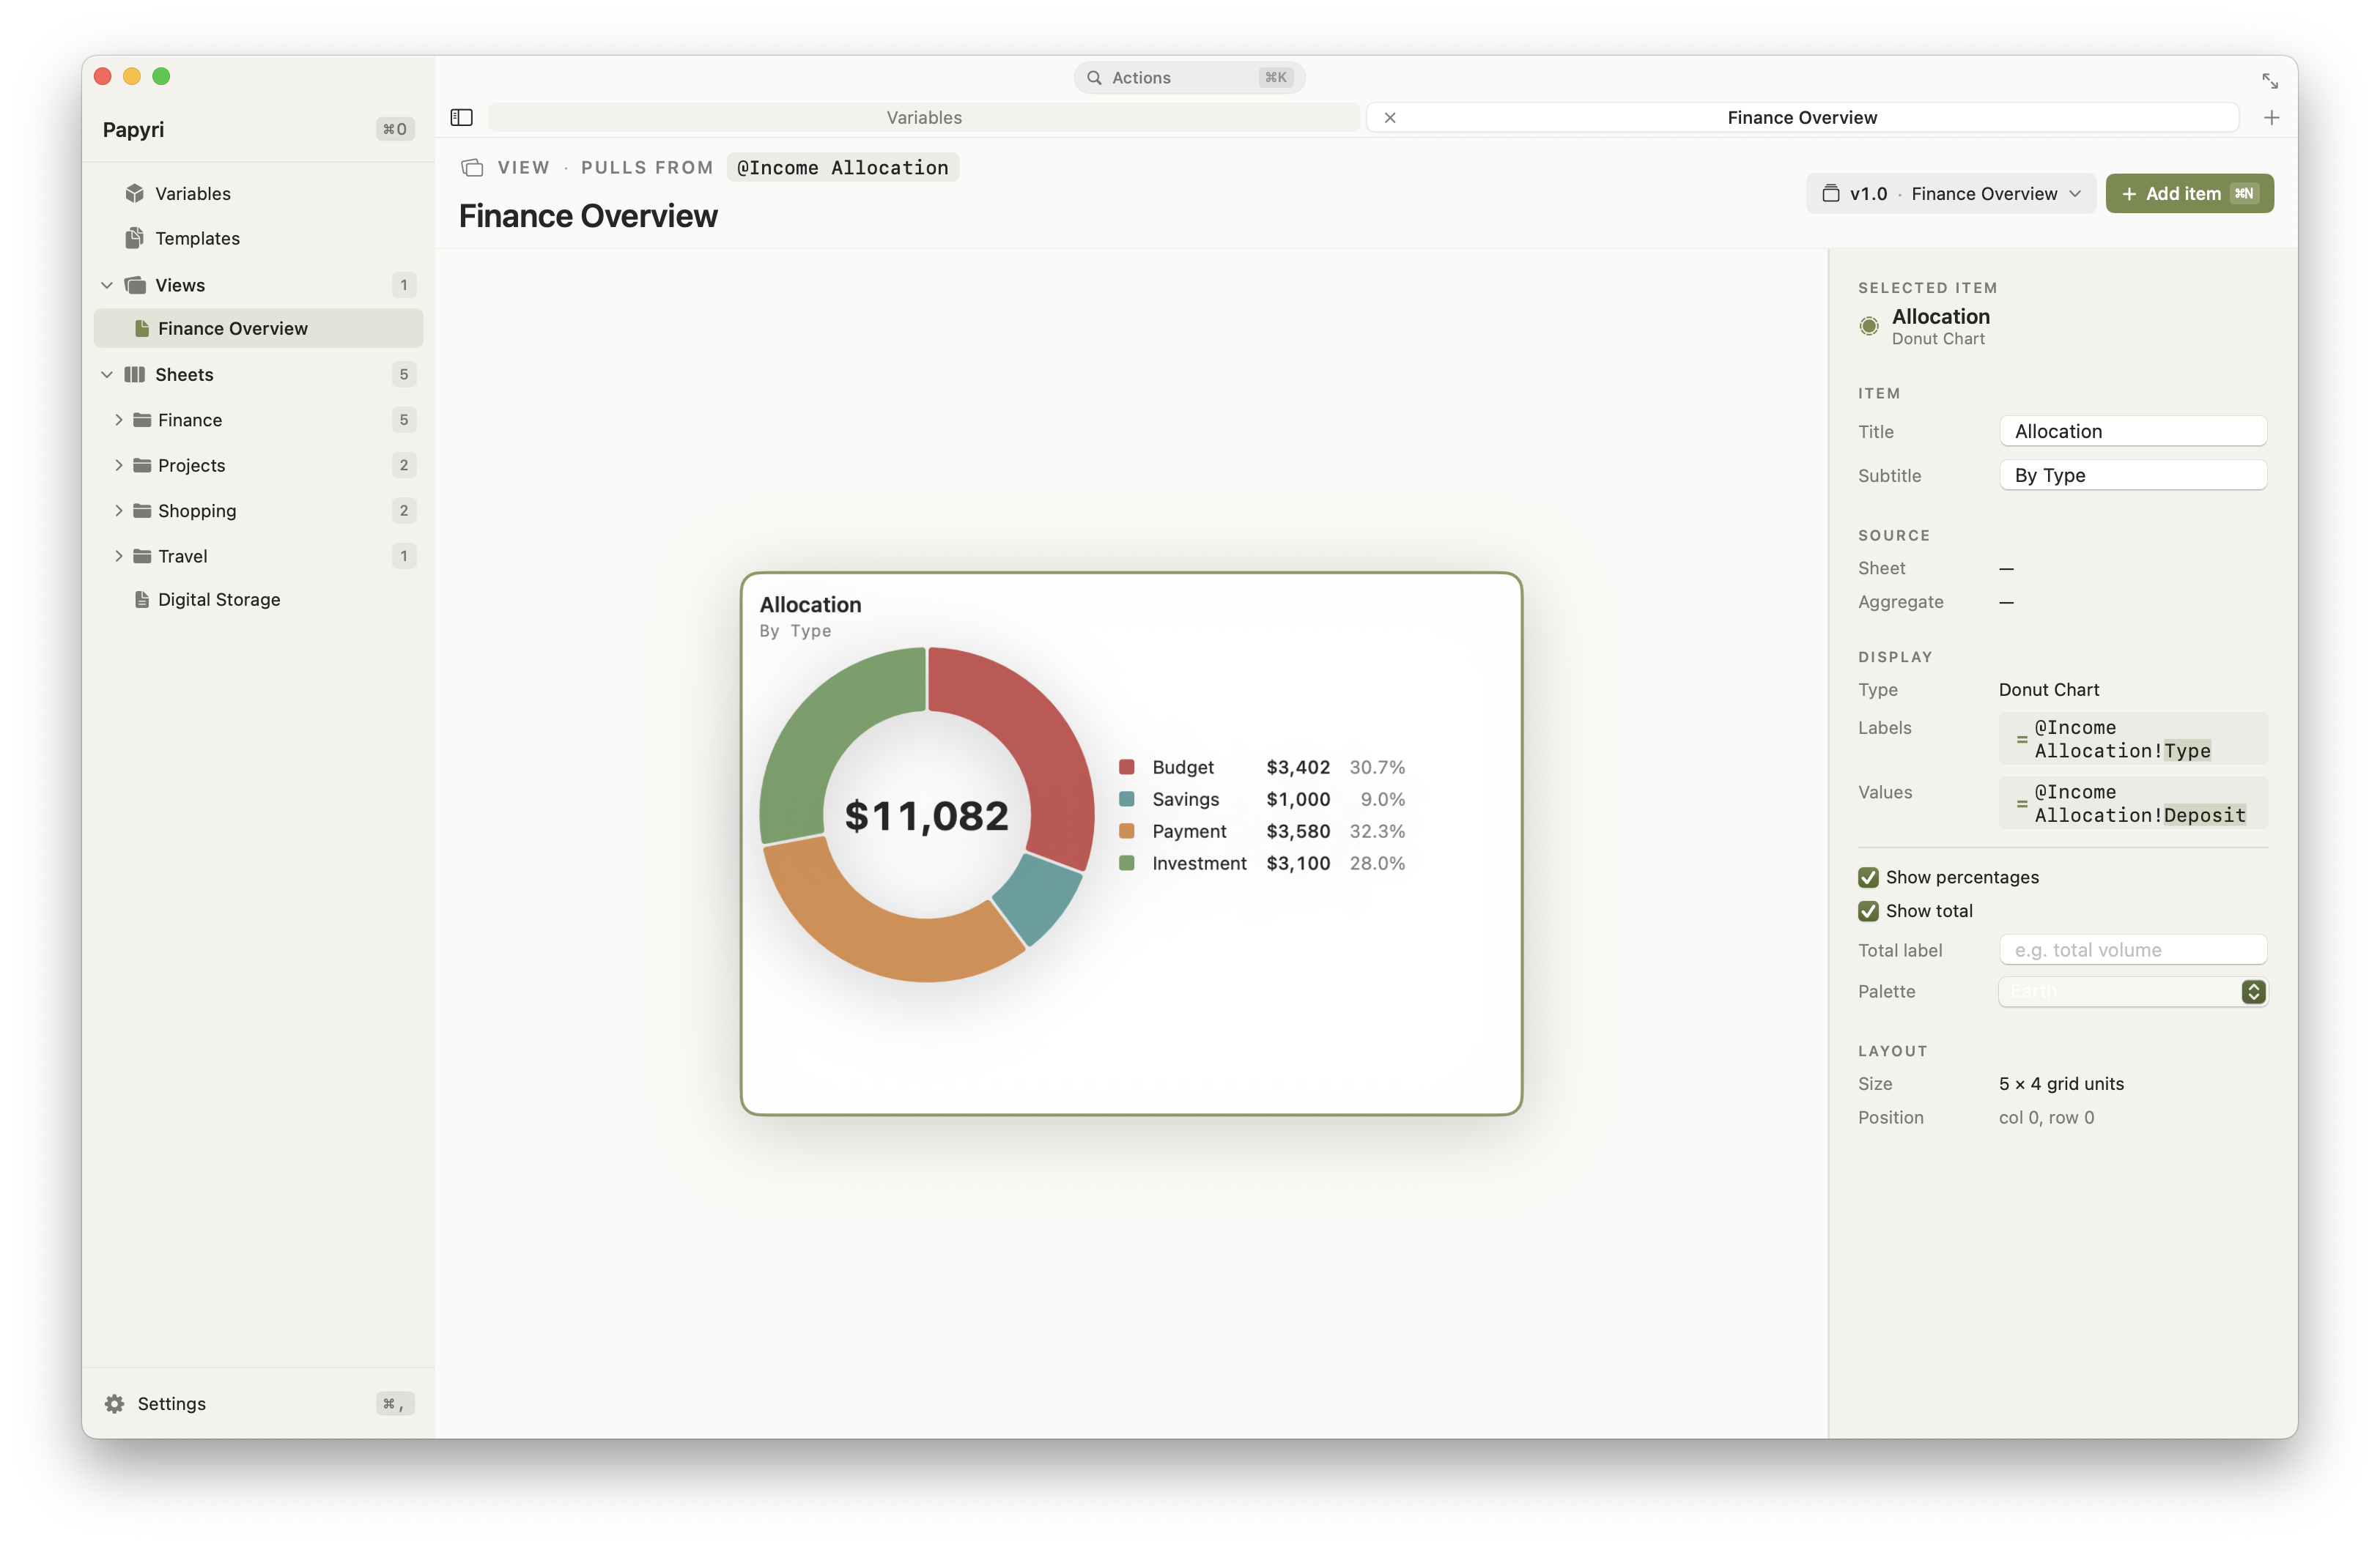Open the Palette dropdown
Screen dimensions: 2380x1547
(2132, 991)
